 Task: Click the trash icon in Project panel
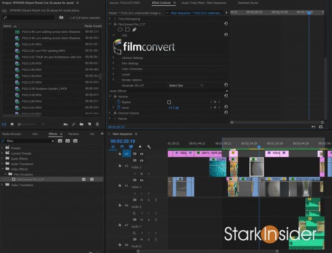coord(97,124)
